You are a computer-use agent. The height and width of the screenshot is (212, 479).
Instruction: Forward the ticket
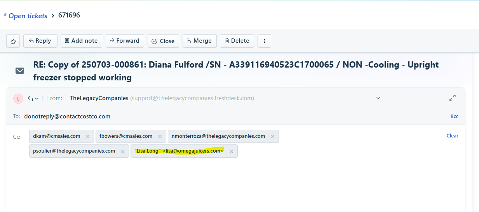(125, 41)
